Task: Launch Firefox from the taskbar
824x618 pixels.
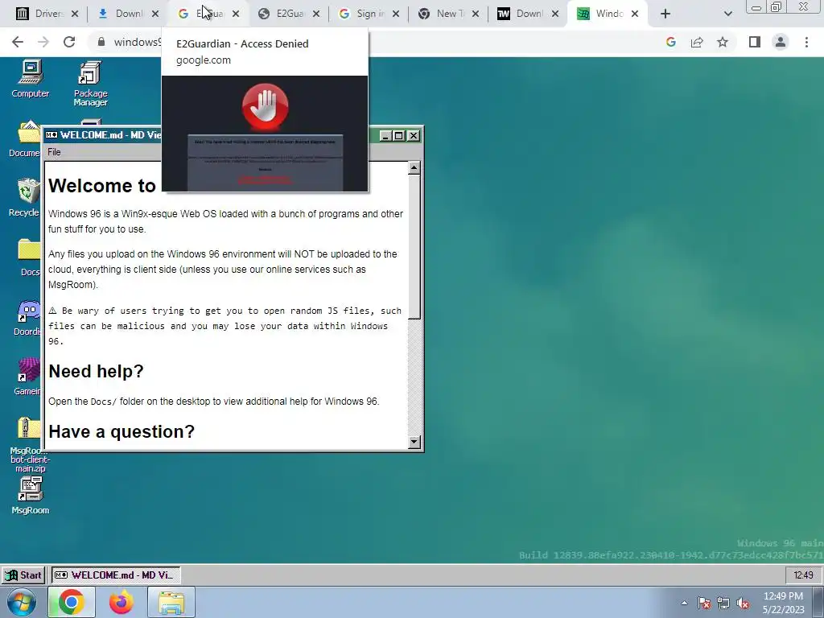Action: coord(121,602)
